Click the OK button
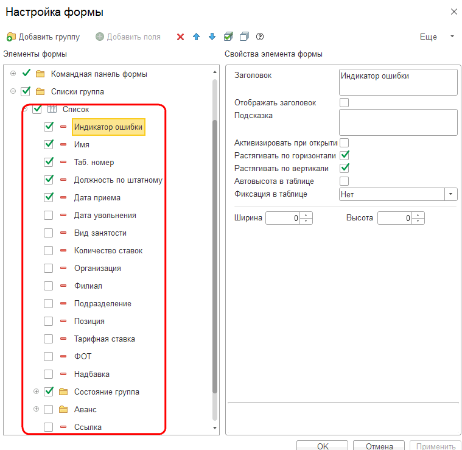The width and height of the screenshot is (462, 450). click(x=323, y=446)
